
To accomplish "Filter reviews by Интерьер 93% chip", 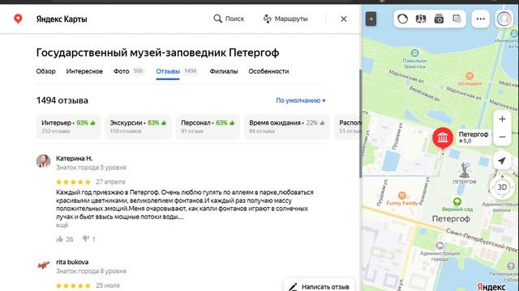I will pyautogui.click(x=68, y=127).
